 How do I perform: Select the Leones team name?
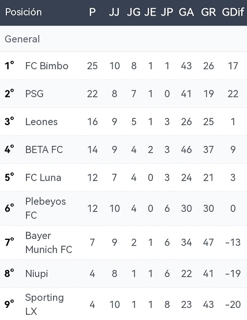[42, 122]
